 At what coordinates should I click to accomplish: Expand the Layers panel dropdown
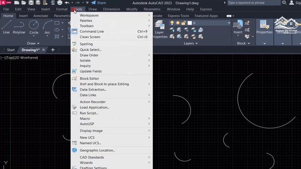click(x=190, y=44)
